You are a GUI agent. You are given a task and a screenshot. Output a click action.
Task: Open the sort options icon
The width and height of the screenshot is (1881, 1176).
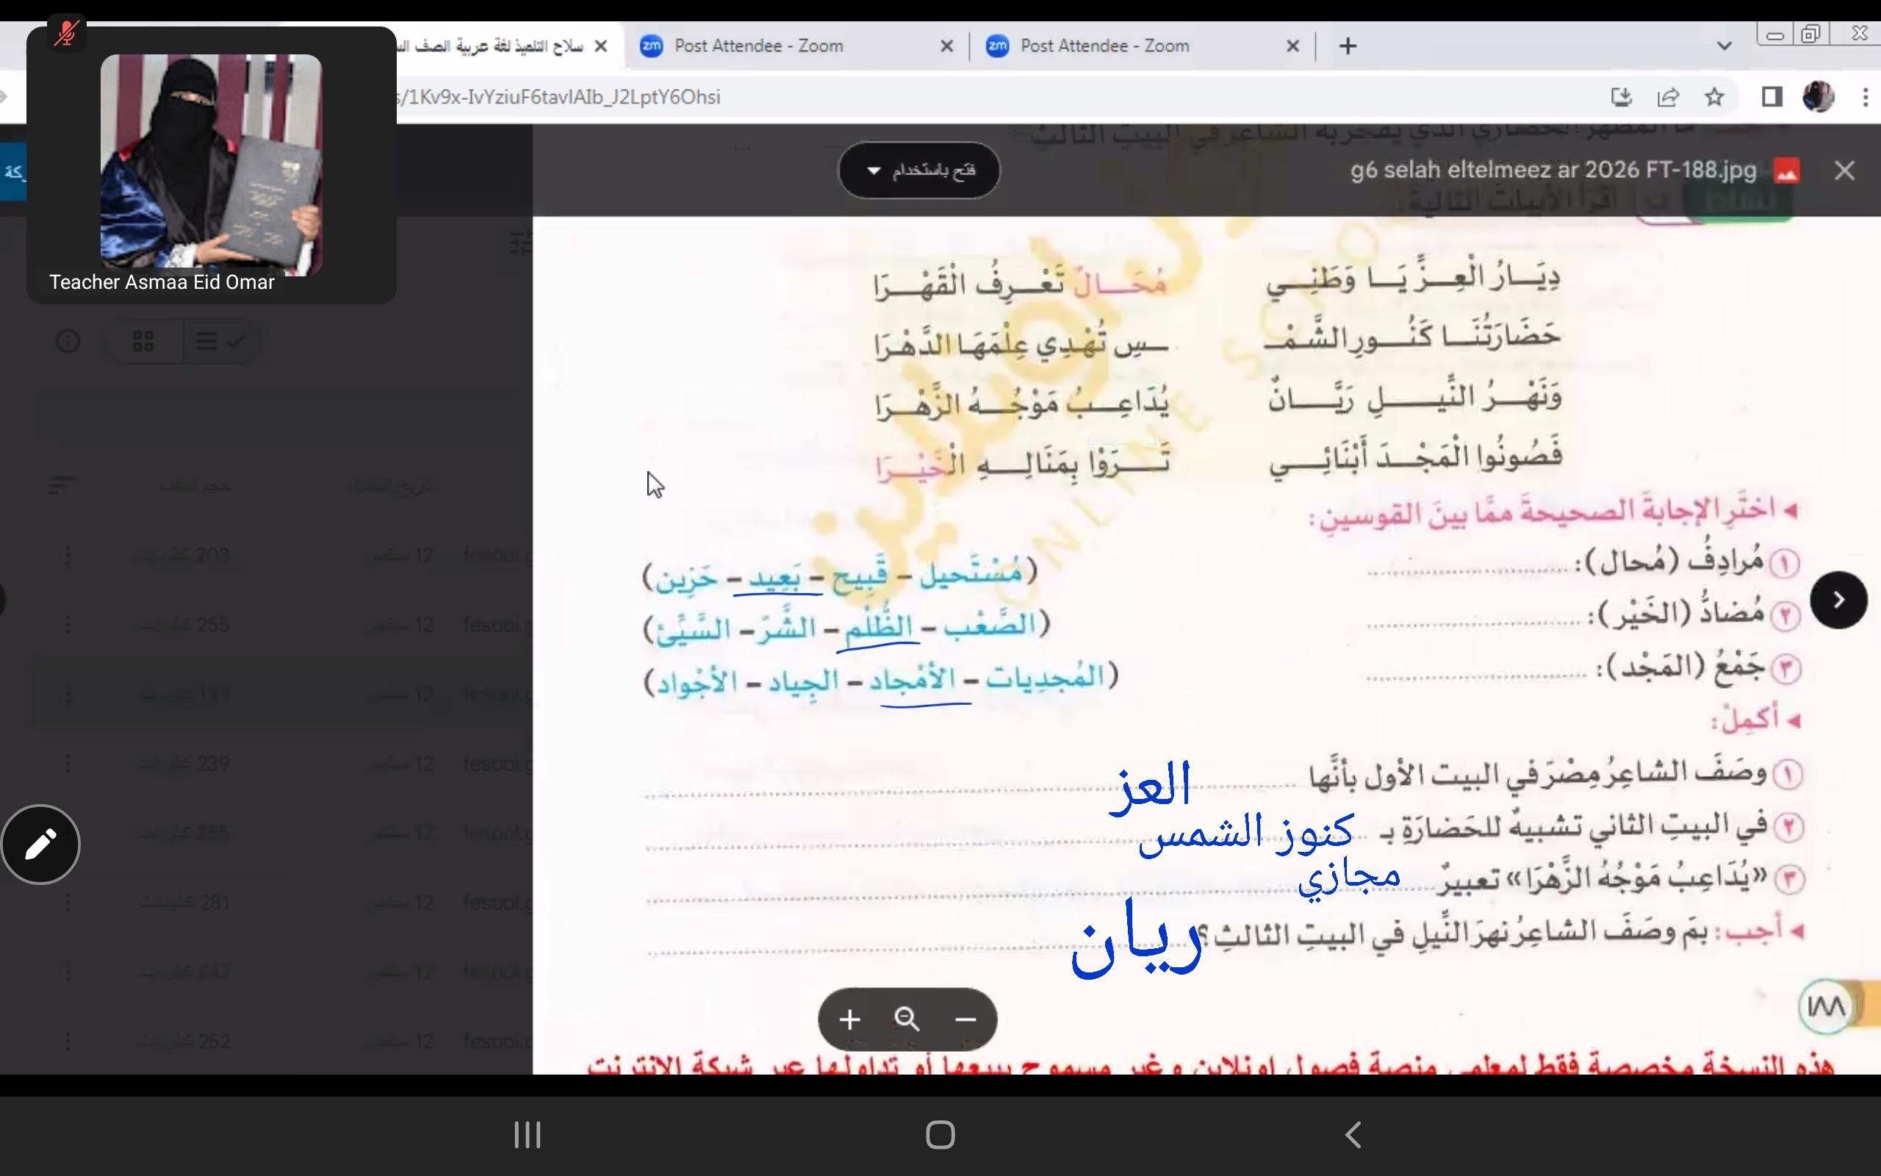pyautogui.click(x=61, y=486)
